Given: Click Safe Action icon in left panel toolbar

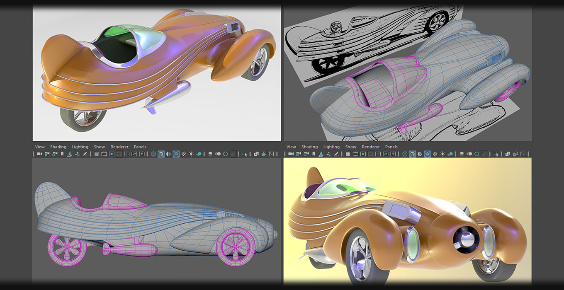Looking at the screenshot, I should [134, 154].
